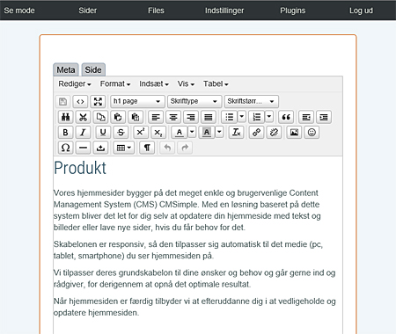This screenshot has width=396, height=334.
Task: Justify the text
Action: (x=209, y=117)
